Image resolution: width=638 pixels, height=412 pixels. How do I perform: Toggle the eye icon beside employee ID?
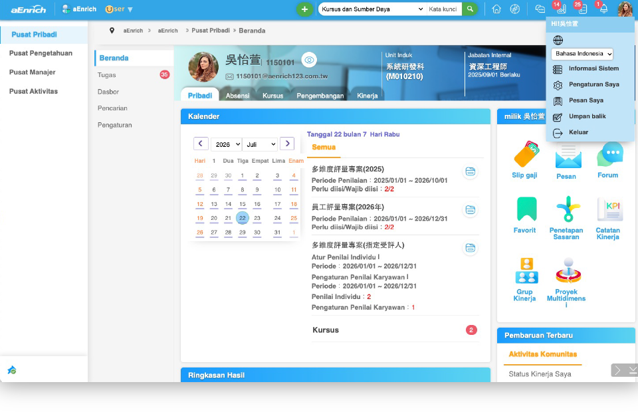(x=309, y=60)
